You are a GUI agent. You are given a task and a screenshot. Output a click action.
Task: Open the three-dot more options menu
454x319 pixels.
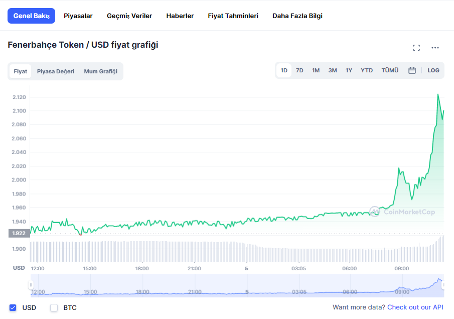pyautogui.click(x=435, y=48)
